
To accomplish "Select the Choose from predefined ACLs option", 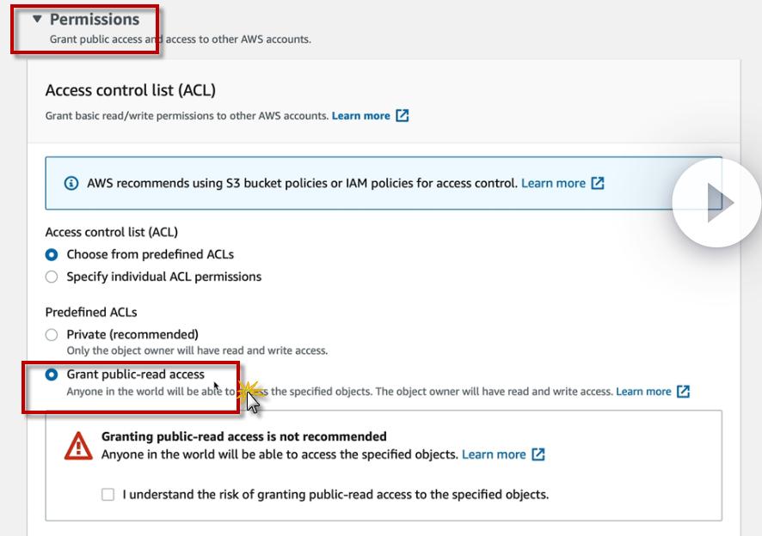I will coord(52,254).
